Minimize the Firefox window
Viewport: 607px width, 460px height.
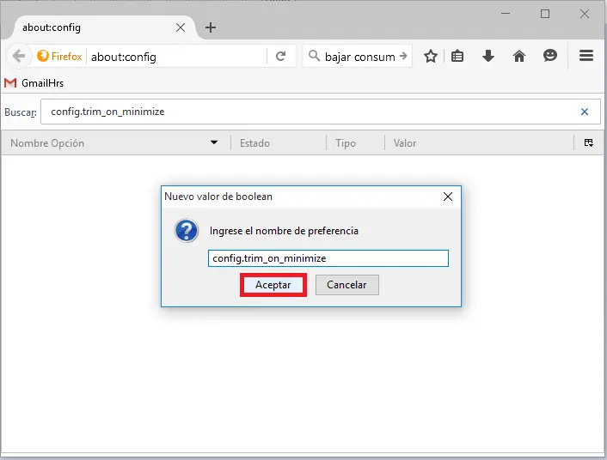coord(506,14)
